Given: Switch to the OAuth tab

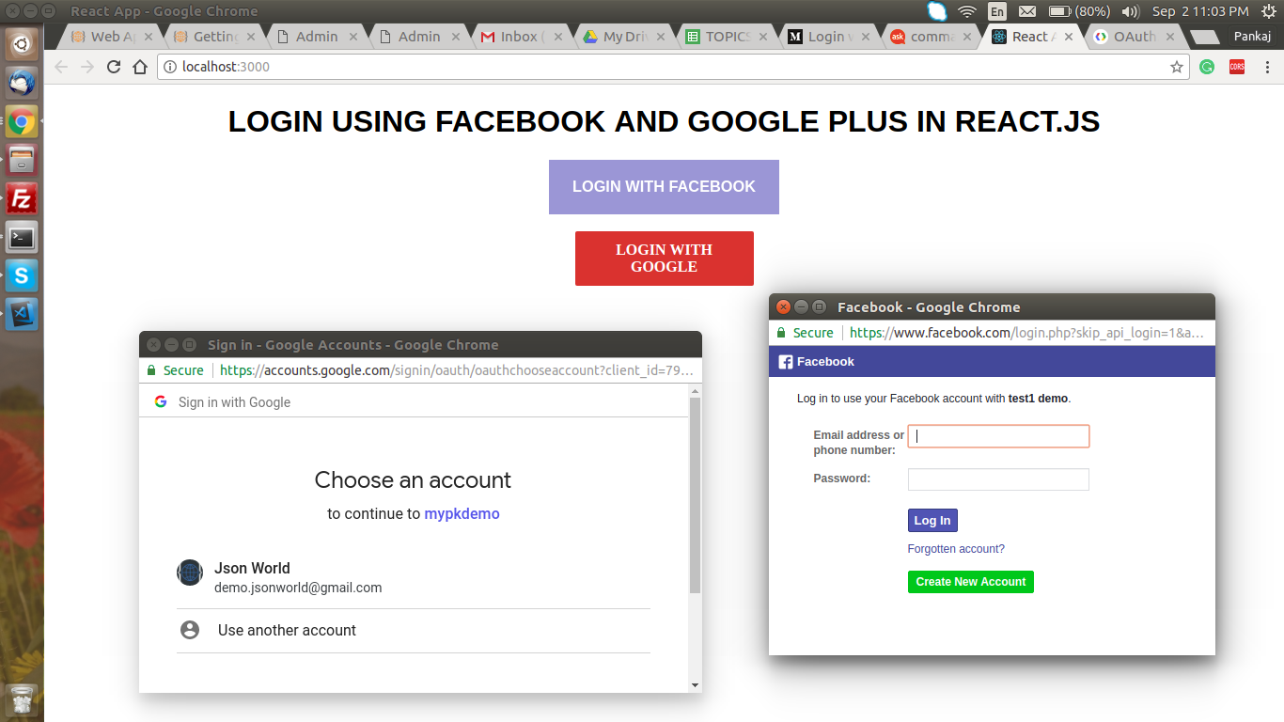Looking at the screenshot, I should (1136, 37).
